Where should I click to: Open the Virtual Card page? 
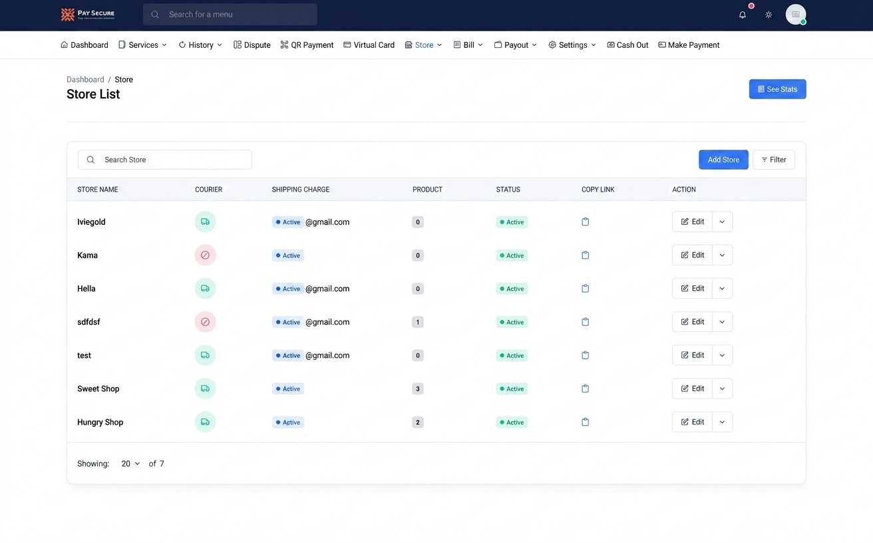[369, 45]
